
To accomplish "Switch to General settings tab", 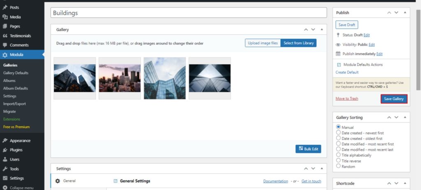I will (x=69, y=181).
